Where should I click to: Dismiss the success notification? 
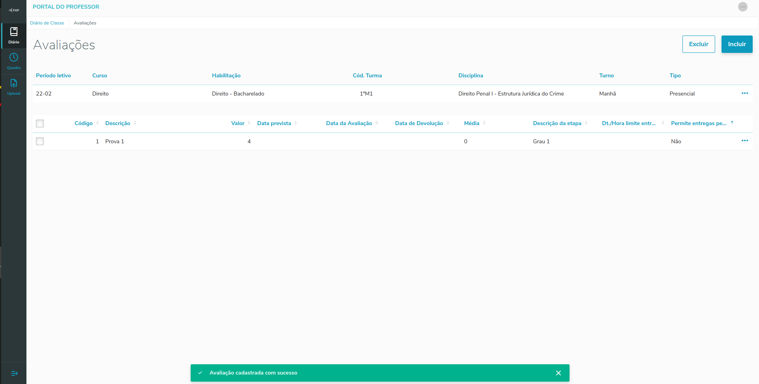[x=558, y=373]
